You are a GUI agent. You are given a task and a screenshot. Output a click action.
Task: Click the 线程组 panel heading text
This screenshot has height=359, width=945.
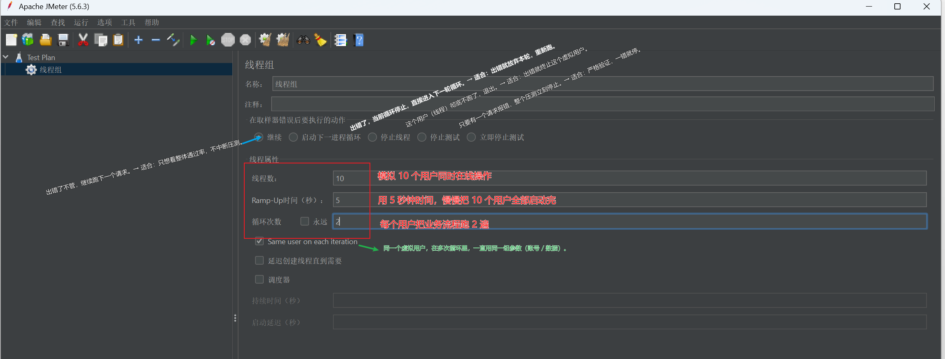coord(260,65)
